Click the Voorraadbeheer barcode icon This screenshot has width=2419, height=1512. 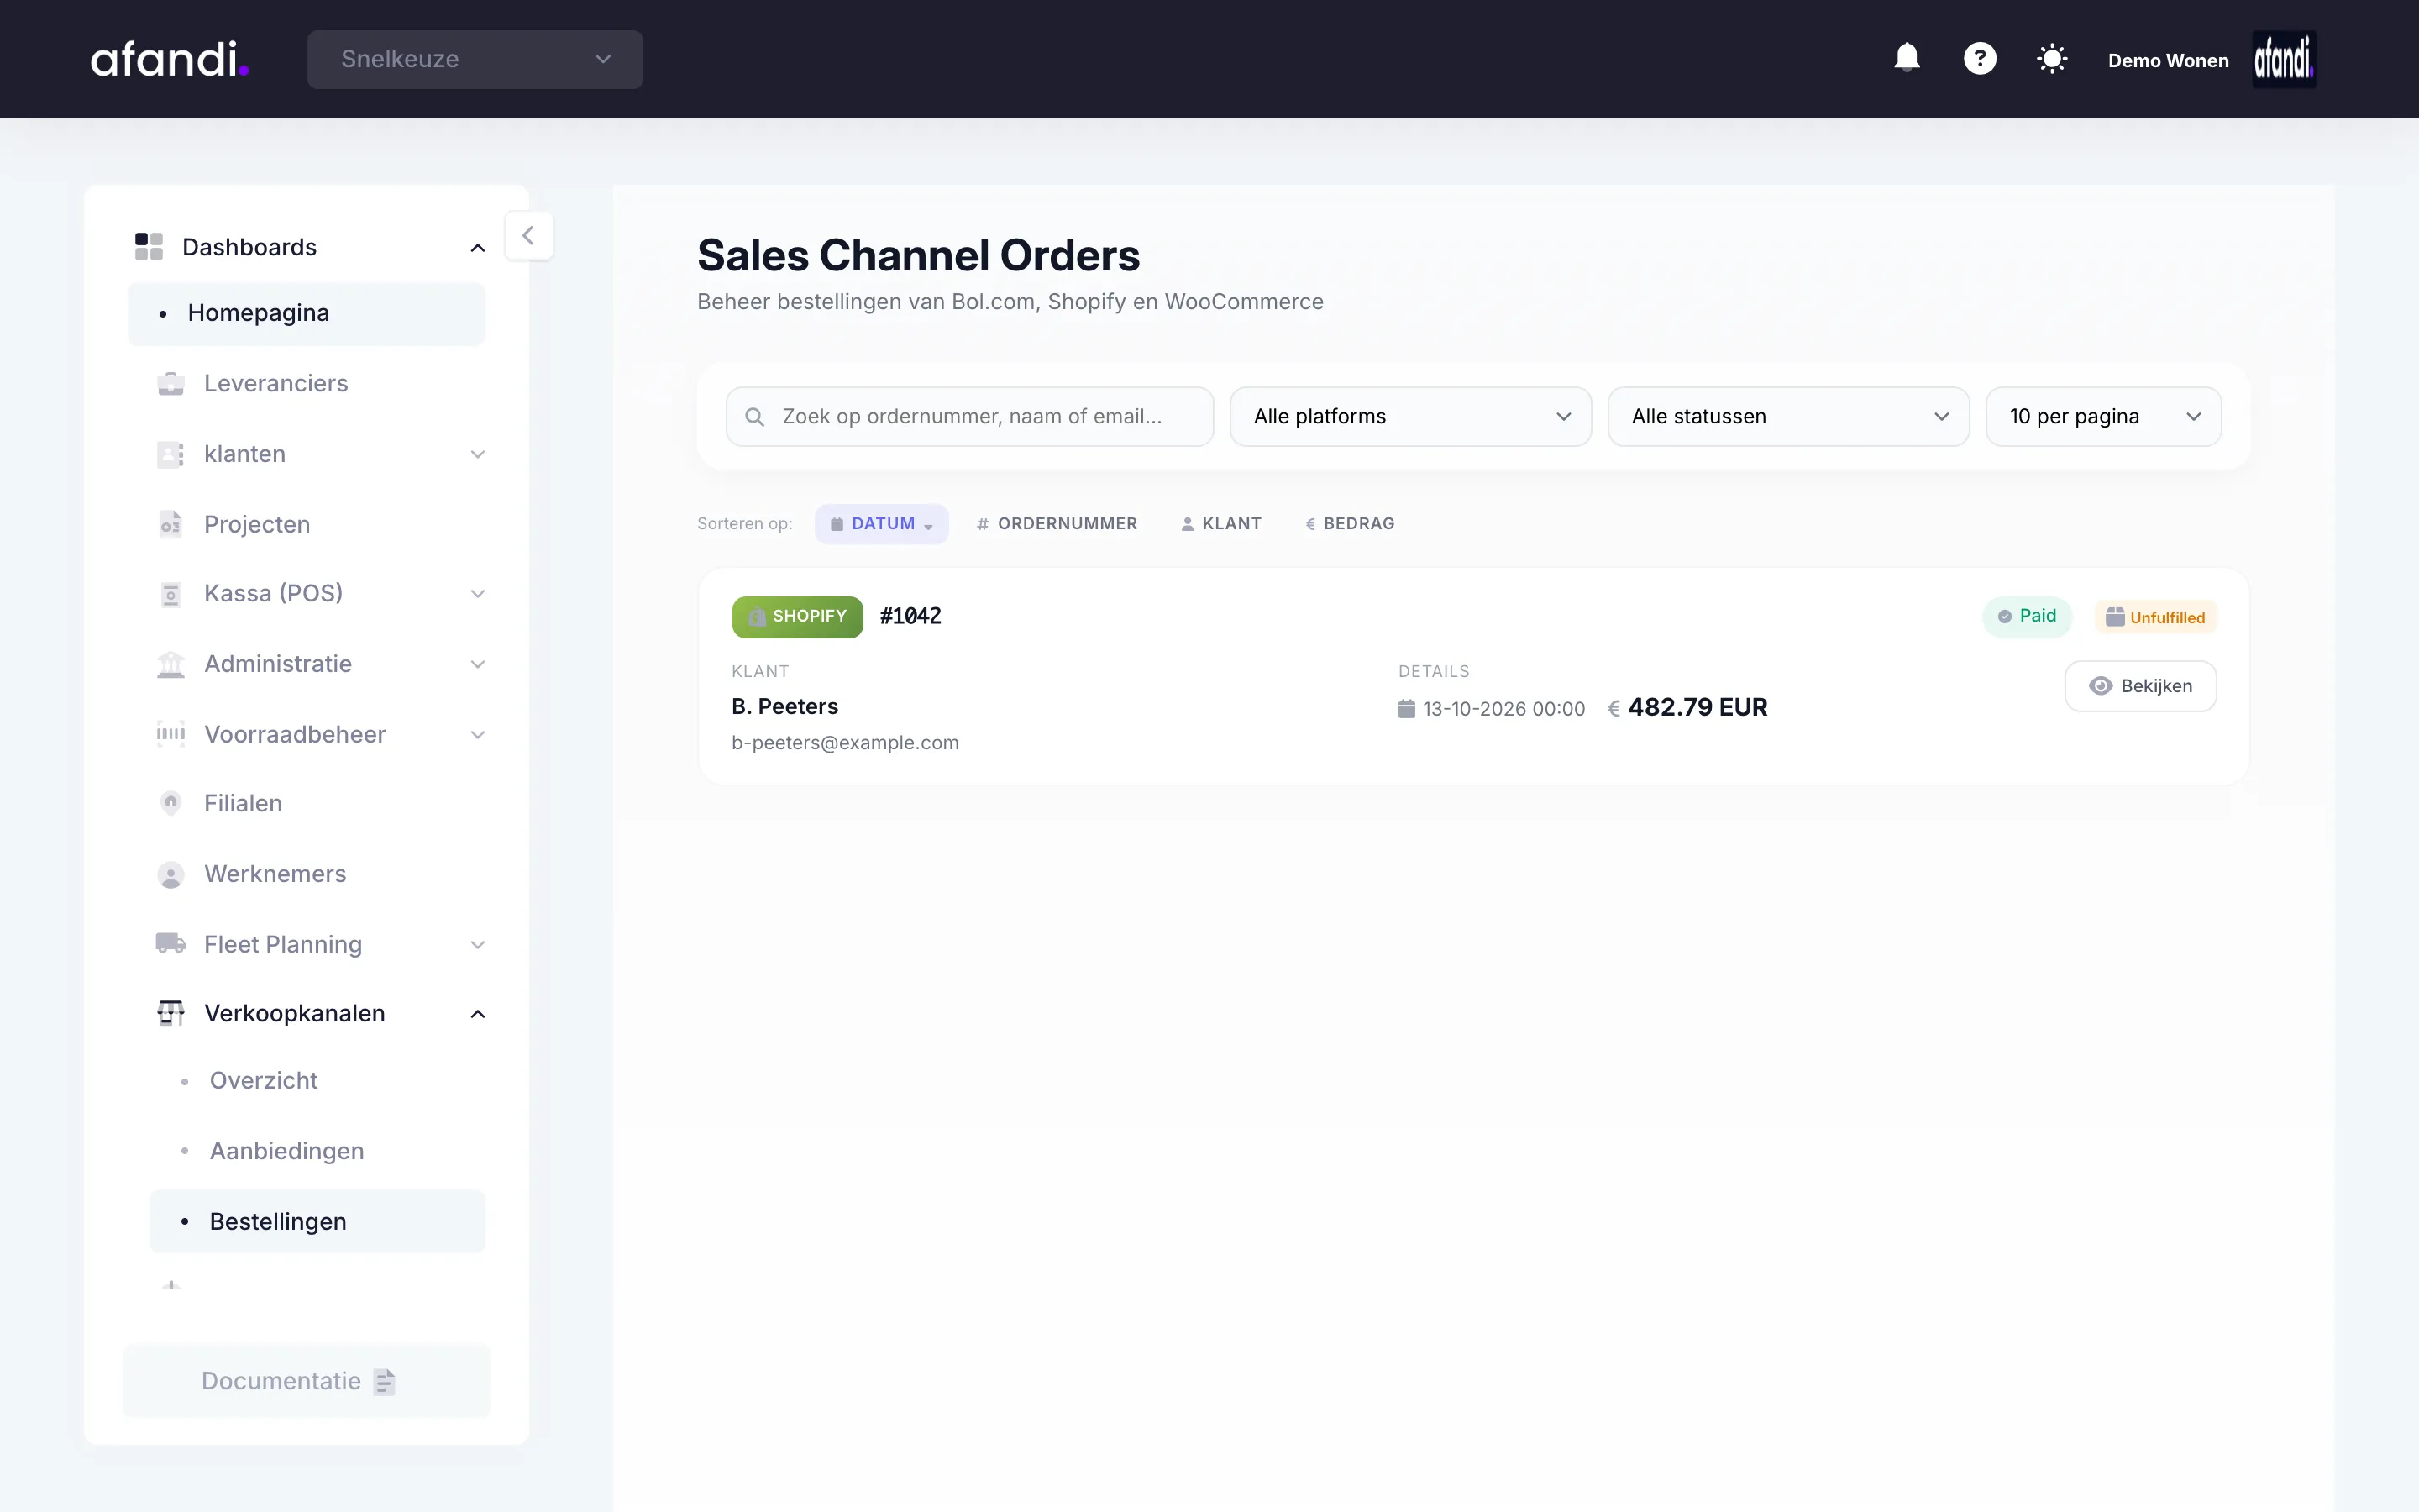click(x=171, y=734)
